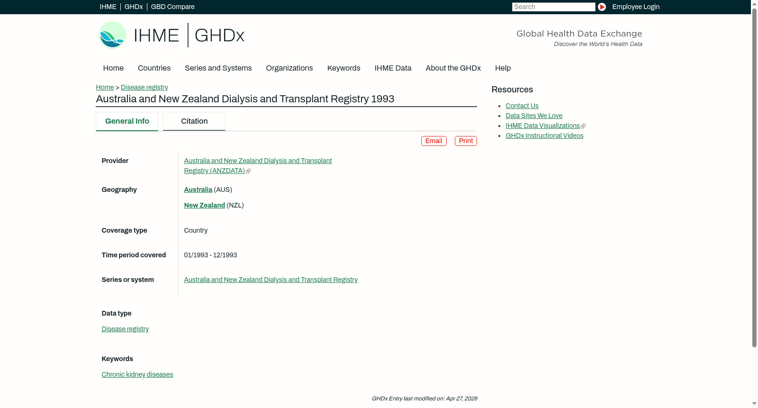Click the IHME leaf logo

click(112, 35)
